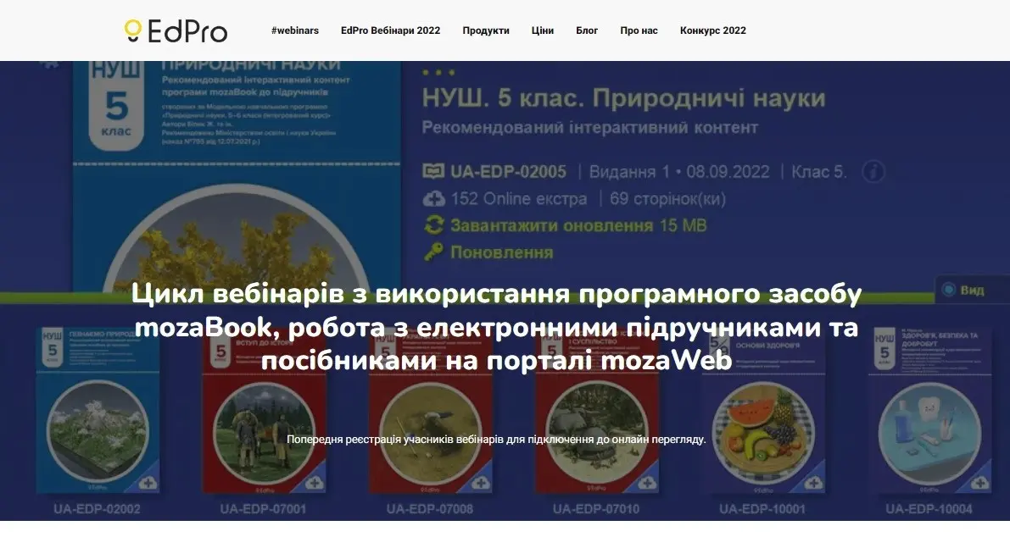Open the Продукти menu item

pos(486,30)
